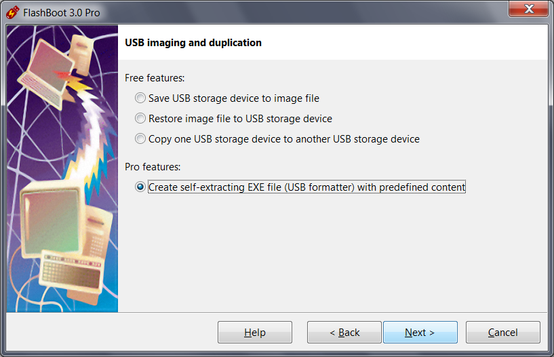Image resolution: width=554 pixels, height=357 pixels.
Task: Cancel the wizard
Action: tap(502, 333)
